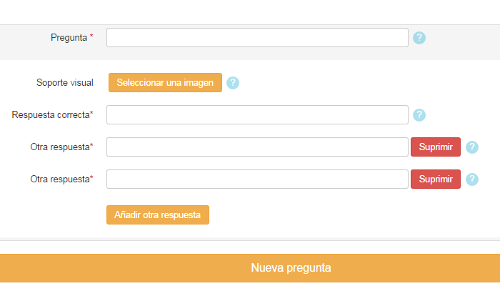Open help icon beside first Suprimir button
Screen dimensions: 500x286
pyautogui.click(x=472, y=147)
